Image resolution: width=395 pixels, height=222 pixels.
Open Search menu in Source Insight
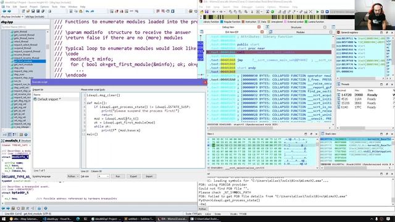coord(23,7)
